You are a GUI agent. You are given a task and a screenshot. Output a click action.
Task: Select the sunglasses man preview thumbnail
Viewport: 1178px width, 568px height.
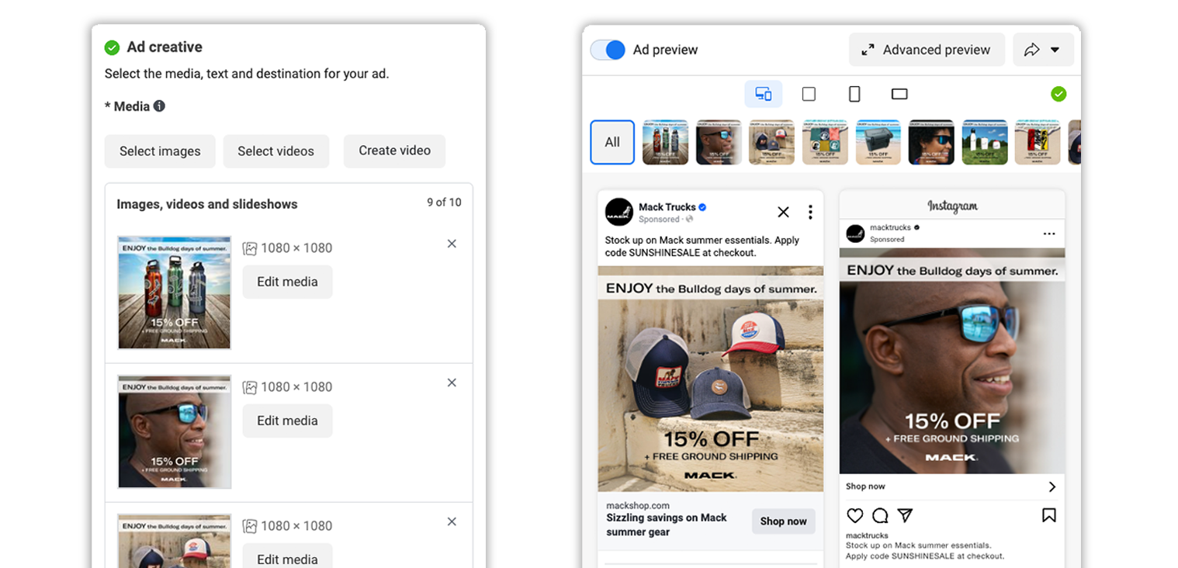click(x=719, y=142)
